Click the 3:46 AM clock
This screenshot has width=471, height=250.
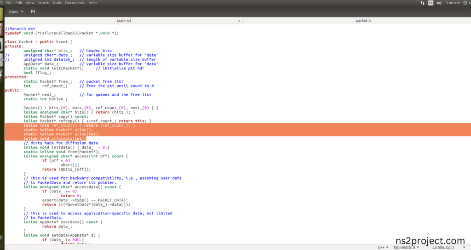pyautogui.click(x=453, y=3)
